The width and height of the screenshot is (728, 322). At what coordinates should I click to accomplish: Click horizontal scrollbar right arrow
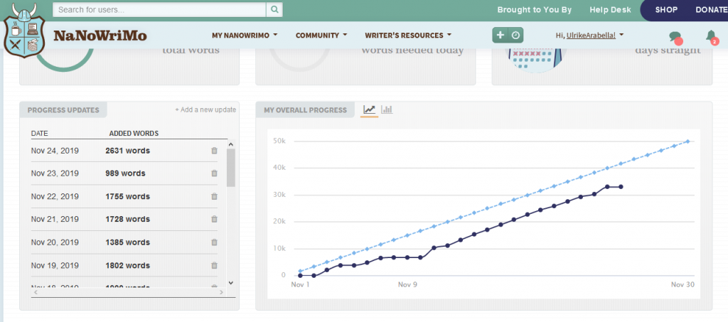point(222,292)
